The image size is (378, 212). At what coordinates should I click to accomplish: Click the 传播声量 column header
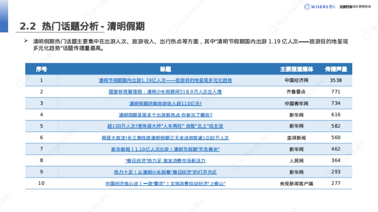click(x=336, y=69)
